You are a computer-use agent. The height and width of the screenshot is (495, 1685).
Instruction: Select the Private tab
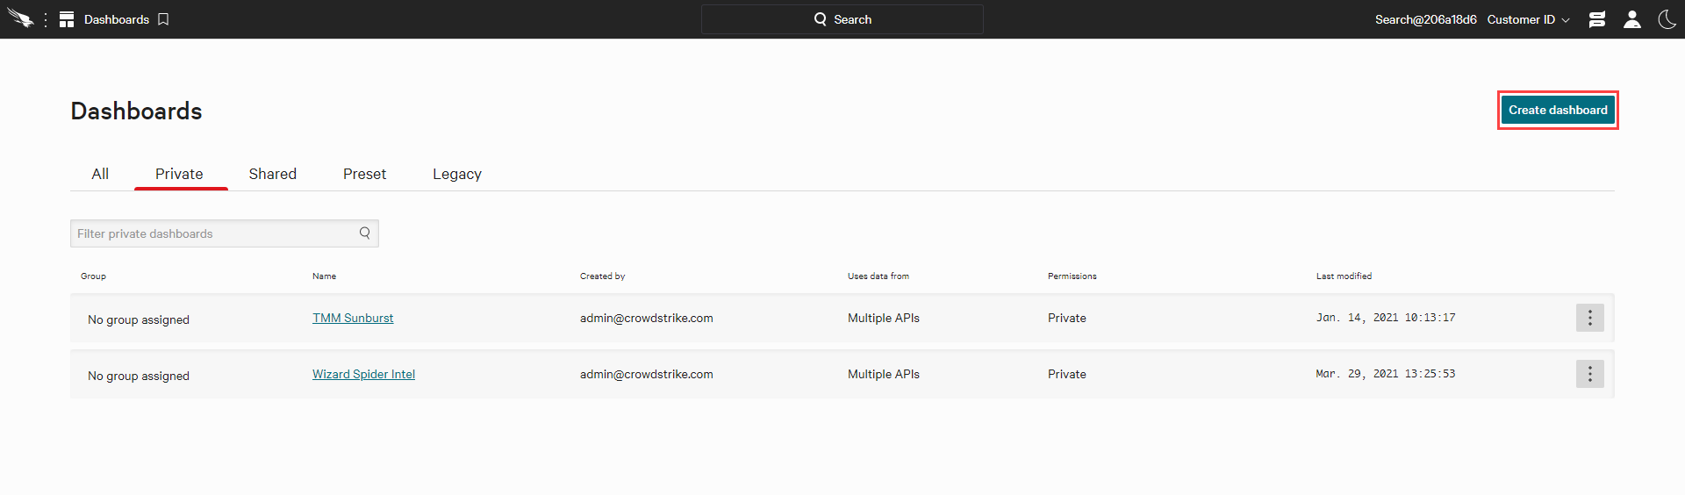pos(179,174)
